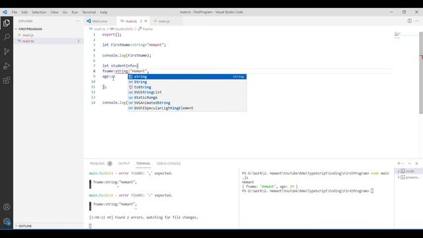Click line number 14 in the gutter

point(93,102)
